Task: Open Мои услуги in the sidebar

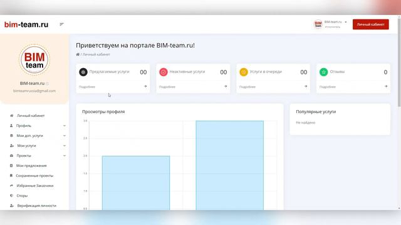Action: point(26,146)
